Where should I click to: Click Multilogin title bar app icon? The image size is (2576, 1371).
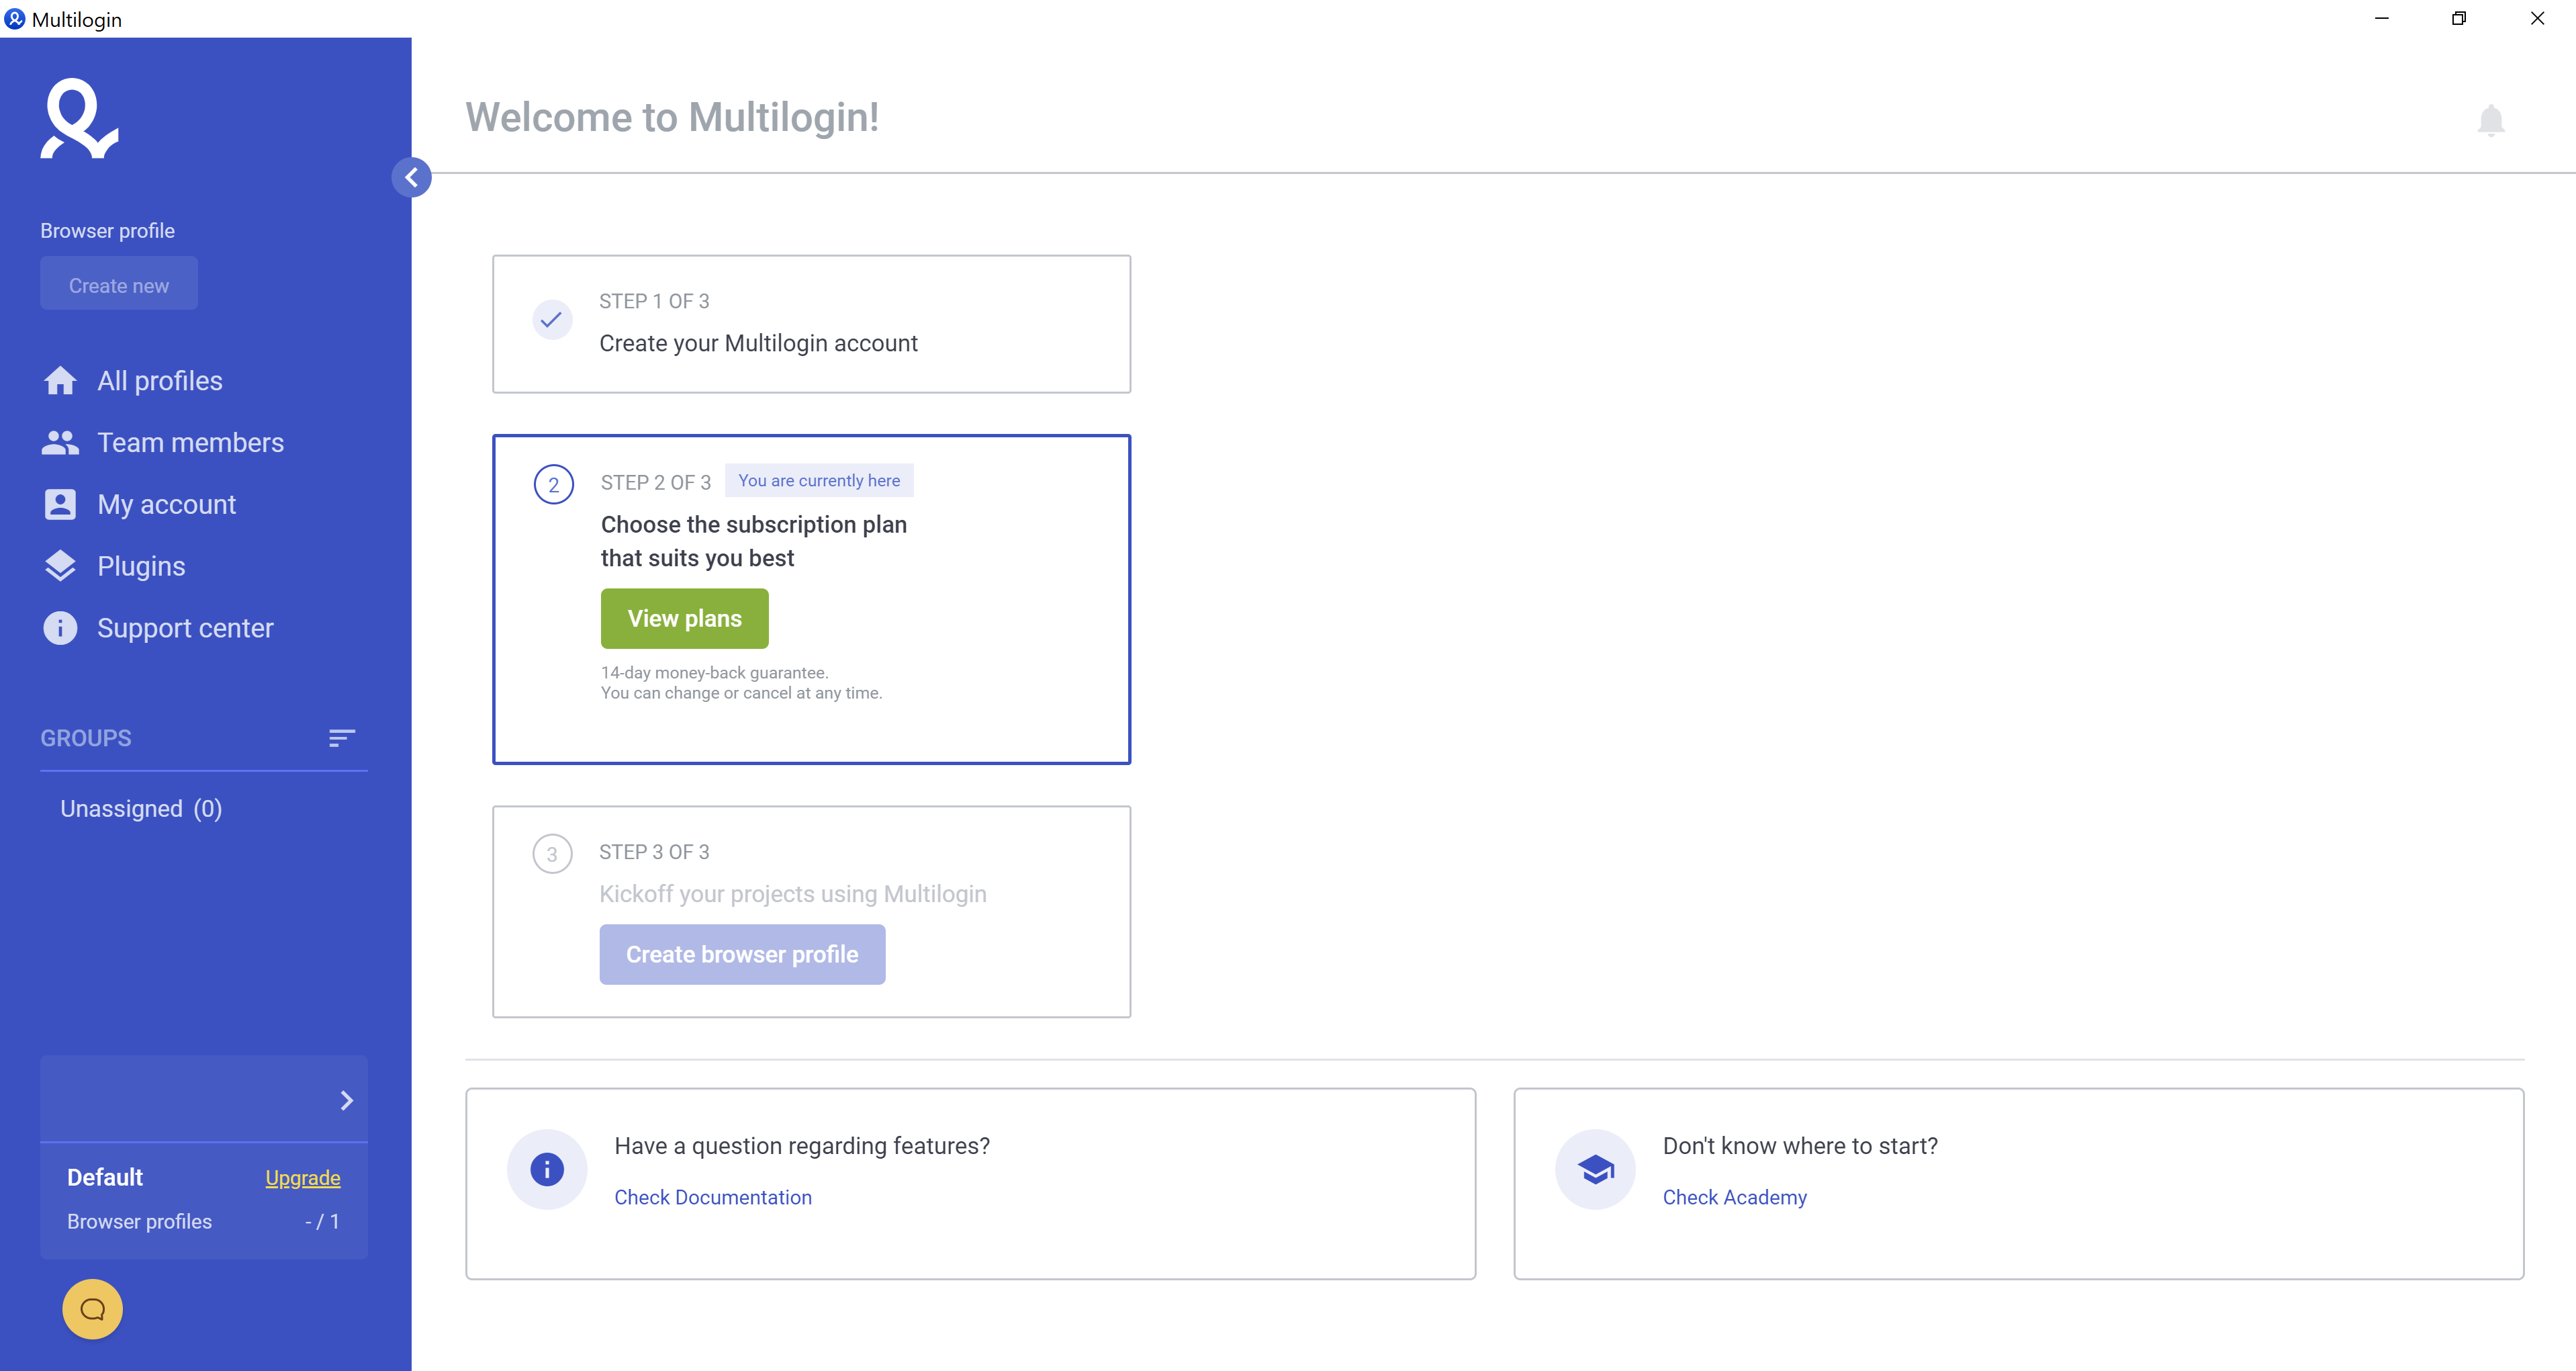14,19
